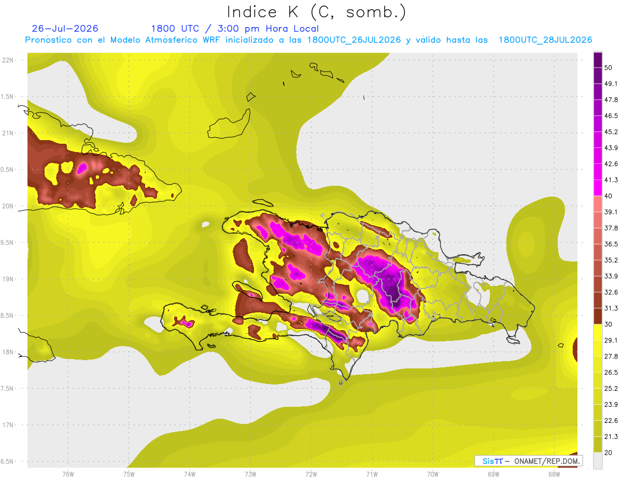Click "1800 UTC / 3:00 pm Hora Local"

point(235,29)
